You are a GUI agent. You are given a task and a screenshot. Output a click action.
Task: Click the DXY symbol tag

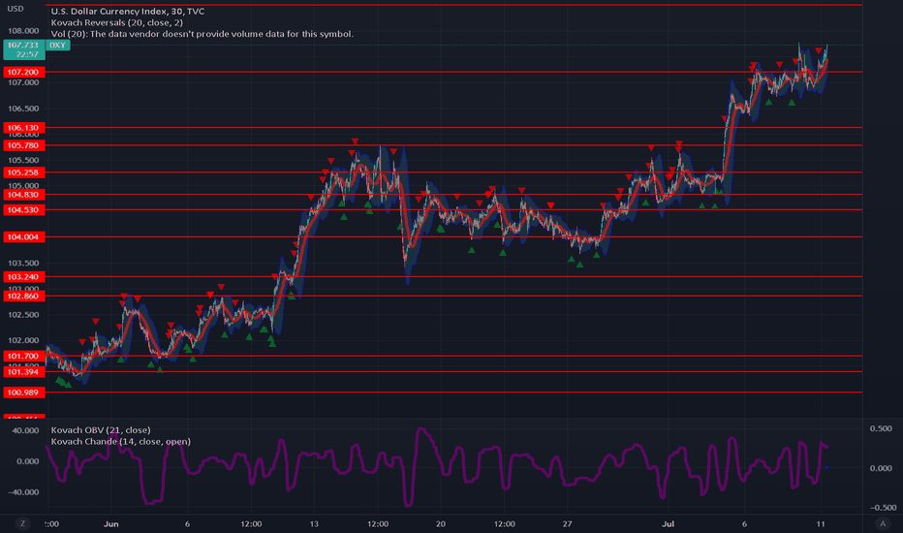pyautogui.click(x=57, y=45)
